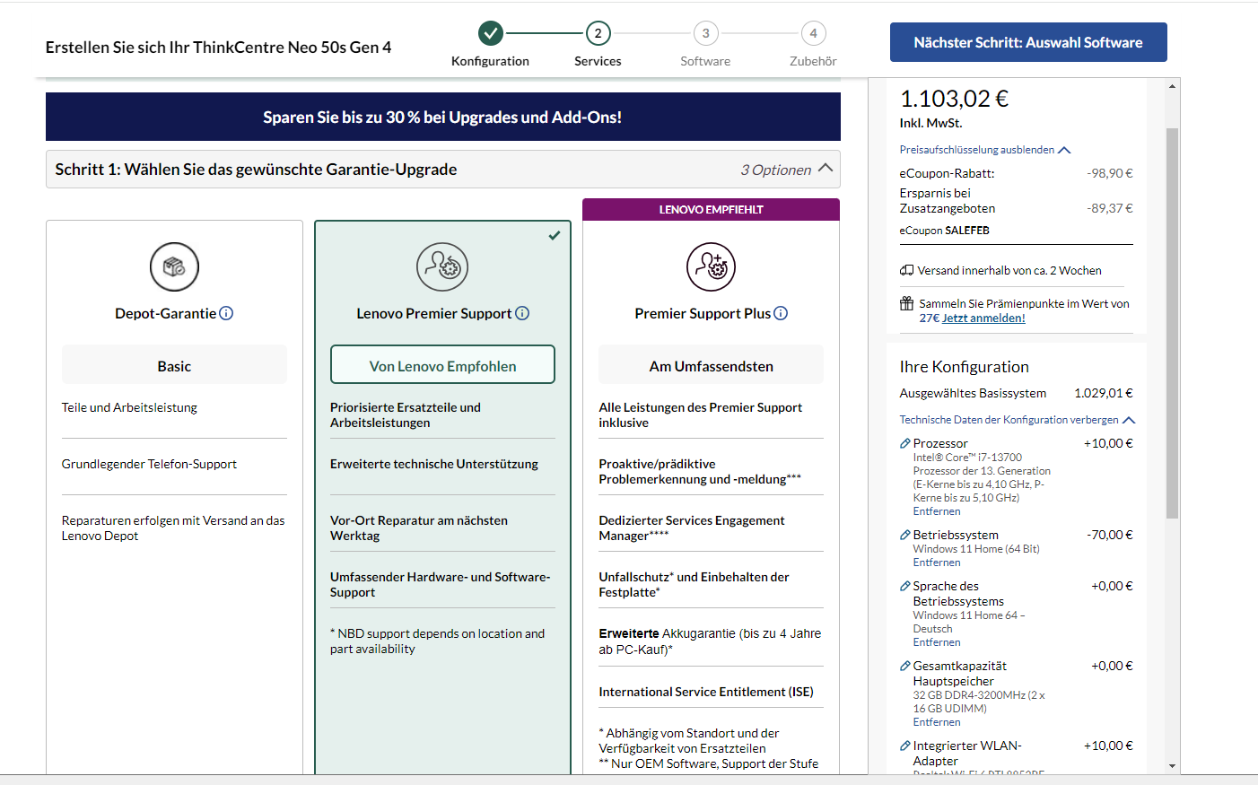
Task: Click pencil icon beside Gesamtkapazität Hauptspeicher
Action: [x=905, y=666]
